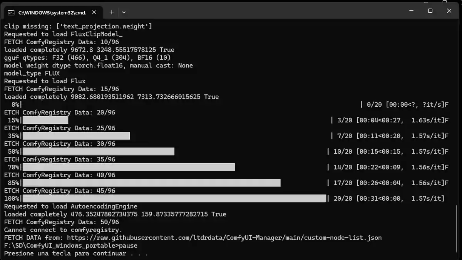
Task: Click the 100% completed progress bar
Action: click(x=174, y=198)
